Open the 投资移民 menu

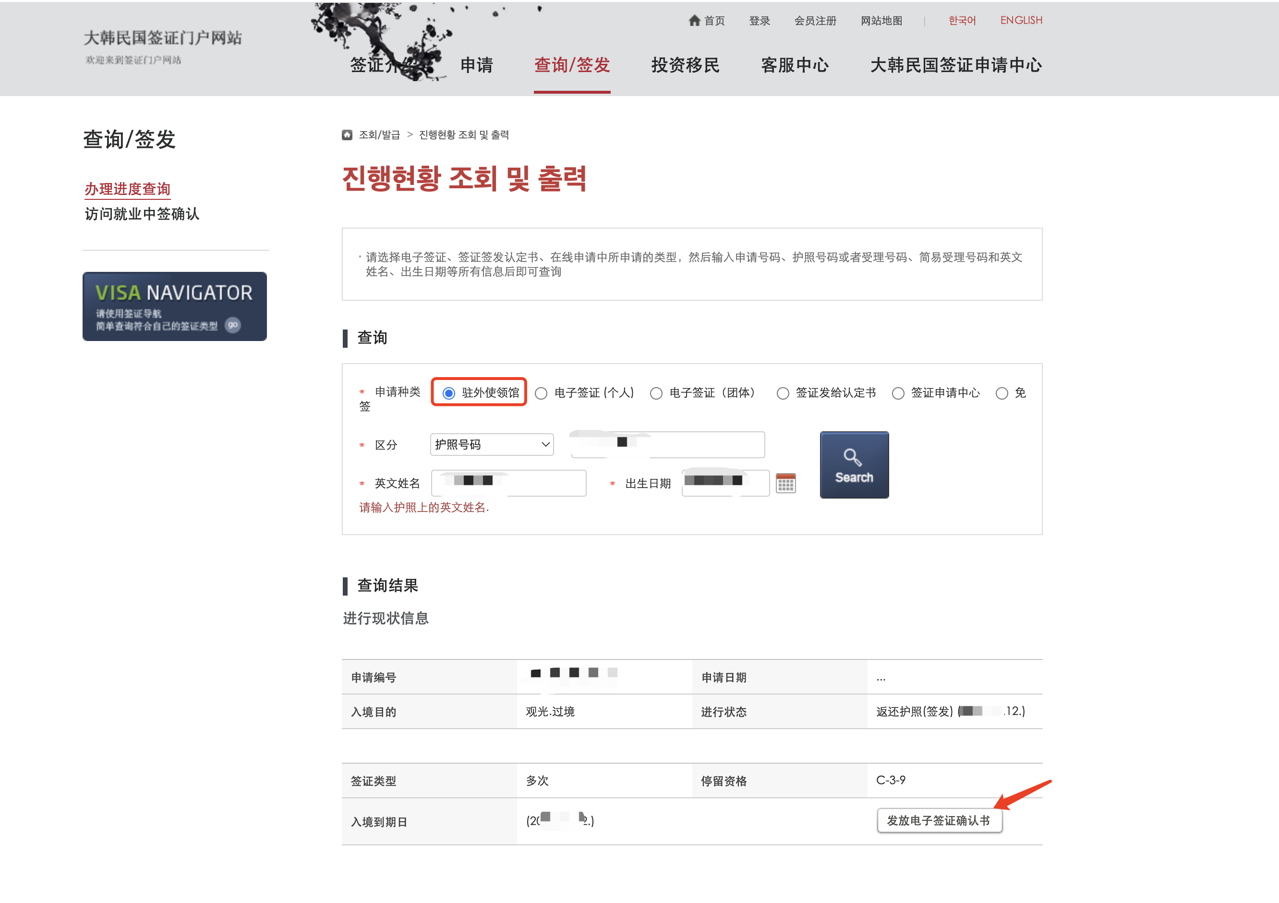(x=685, y=65)
